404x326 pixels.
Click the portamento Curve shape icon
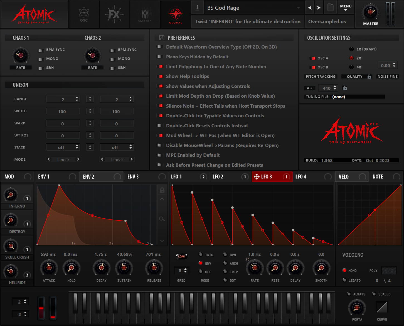click(x=382, y=307)
